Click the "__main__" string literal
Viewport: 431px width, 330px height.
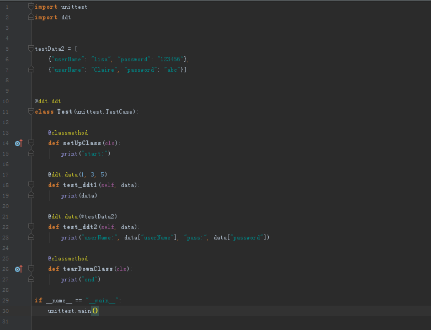[102, 301]
